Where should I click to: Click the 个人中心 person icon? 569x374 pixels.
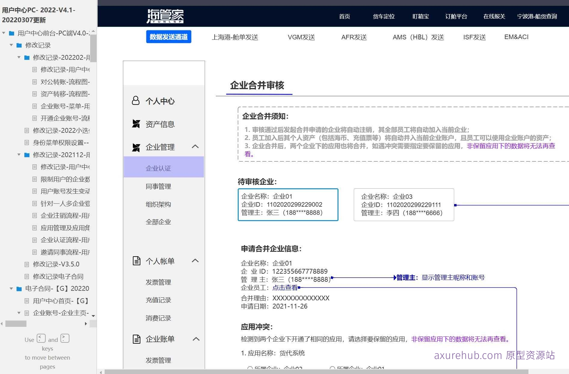click(x=136, y=100)
